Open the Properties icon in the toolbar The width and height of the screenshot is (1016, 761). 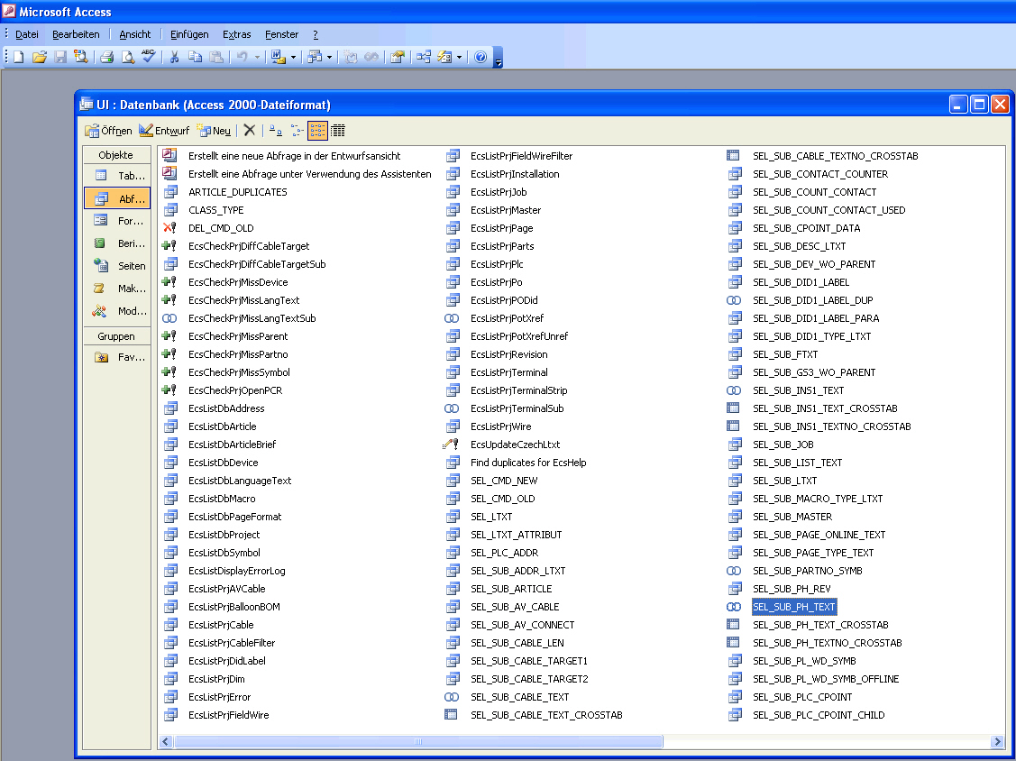pos(398,57)
